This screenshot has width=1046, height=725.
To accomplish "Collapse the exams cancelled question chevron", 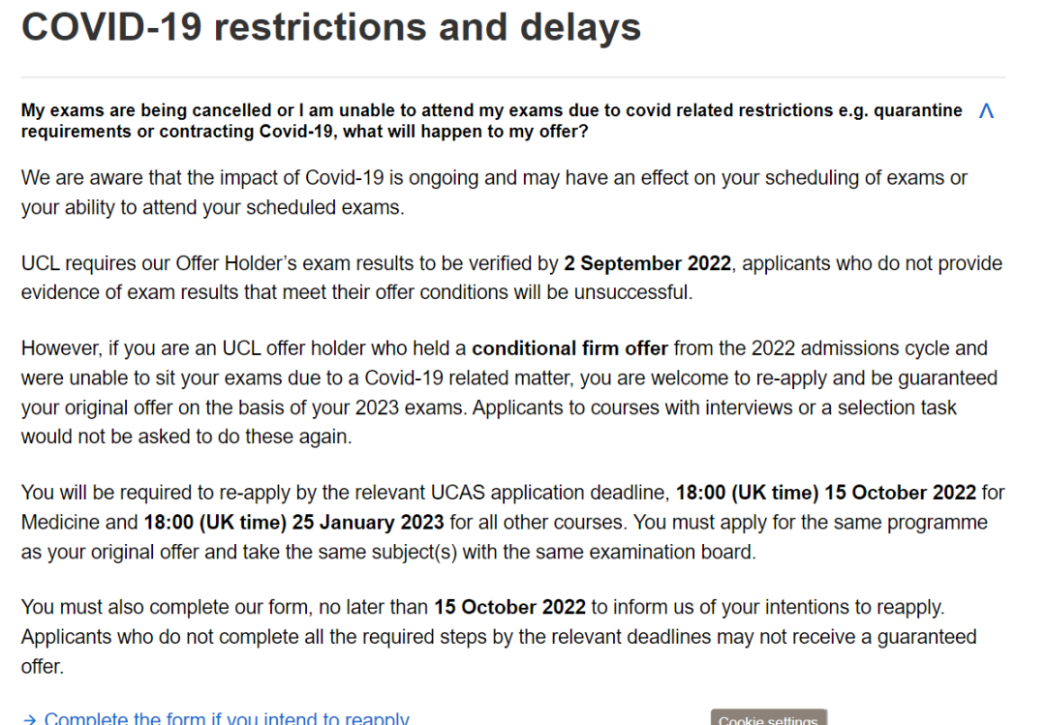I will click(x=986, y=110).
